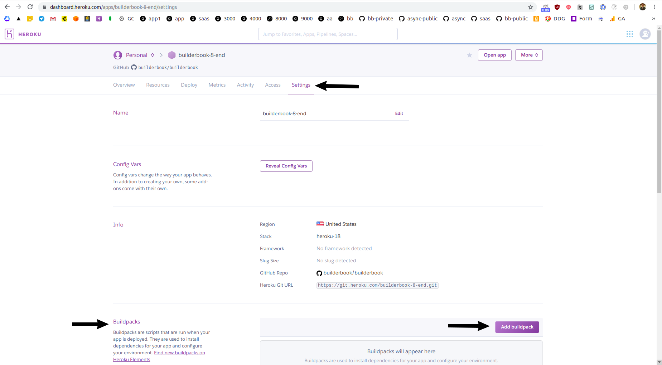
Task: Click the page vertical scrollbar thumb
Action: [659, 112]
